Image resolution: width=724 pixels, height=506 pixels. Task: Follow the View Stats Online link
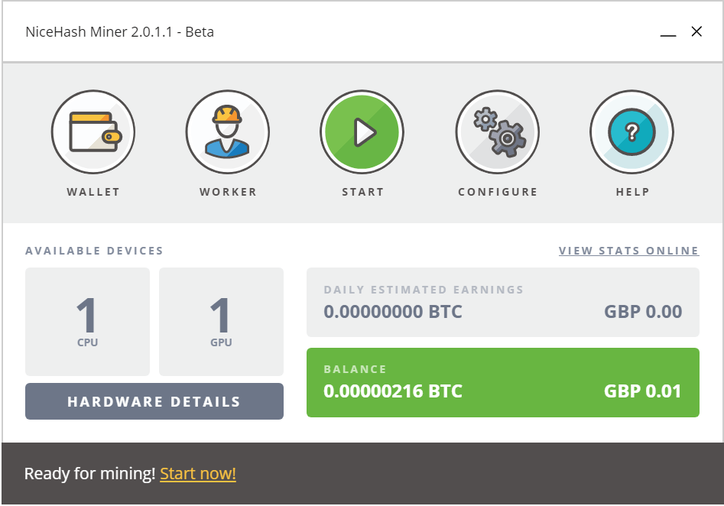[x=629, y=251]
